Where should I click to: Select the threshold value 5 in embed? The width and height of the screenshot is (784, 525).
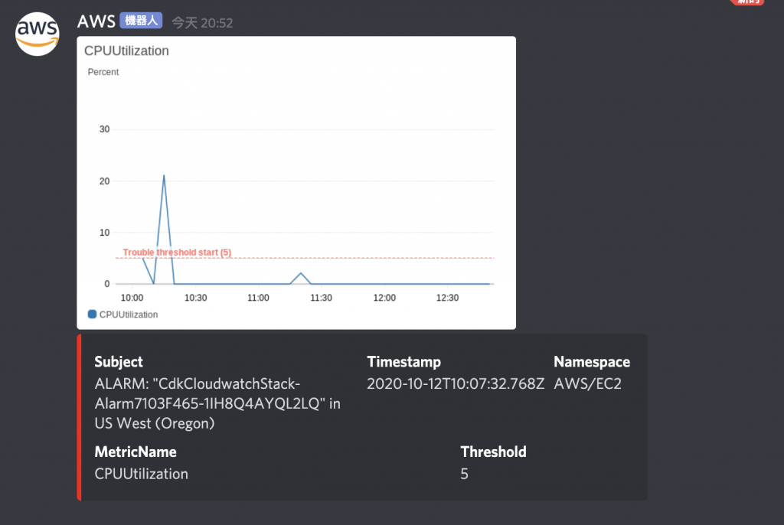465,474
